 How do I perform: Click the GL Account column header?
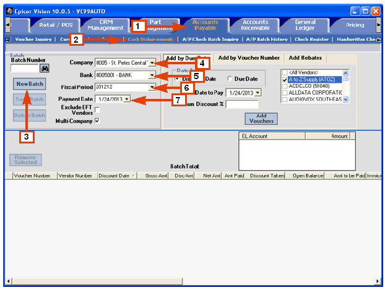click(272, 136)
